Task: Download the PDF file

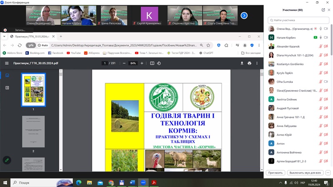Action: click(x=242, y=63)
